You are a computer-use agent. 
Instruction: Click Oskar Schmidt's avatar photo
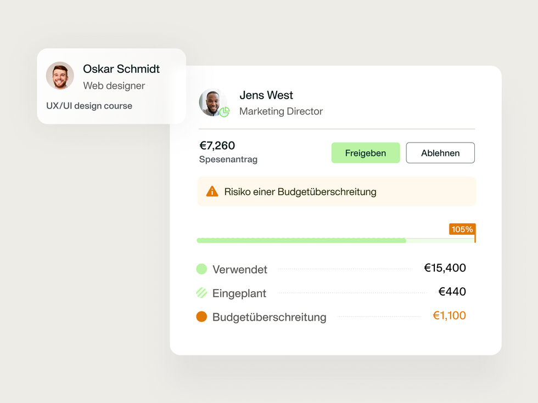(60, 76)
